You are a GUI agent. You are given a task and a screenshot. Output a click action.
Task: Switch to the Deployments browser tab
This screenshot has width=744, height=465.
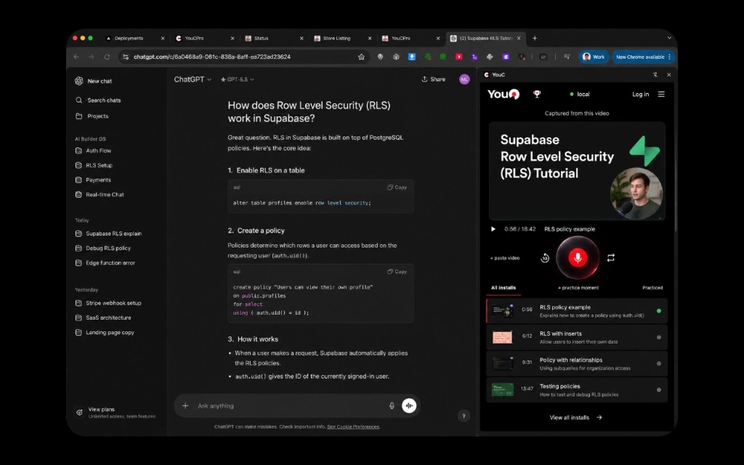click(x=135, y=39)
